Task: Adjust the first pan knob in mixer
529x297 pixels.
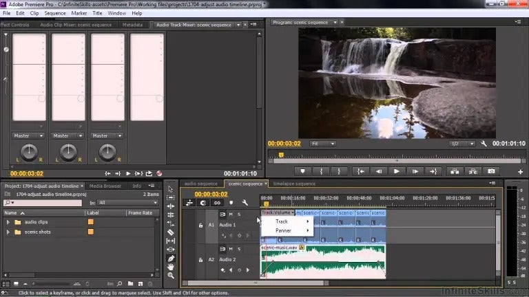Action: 29,151
